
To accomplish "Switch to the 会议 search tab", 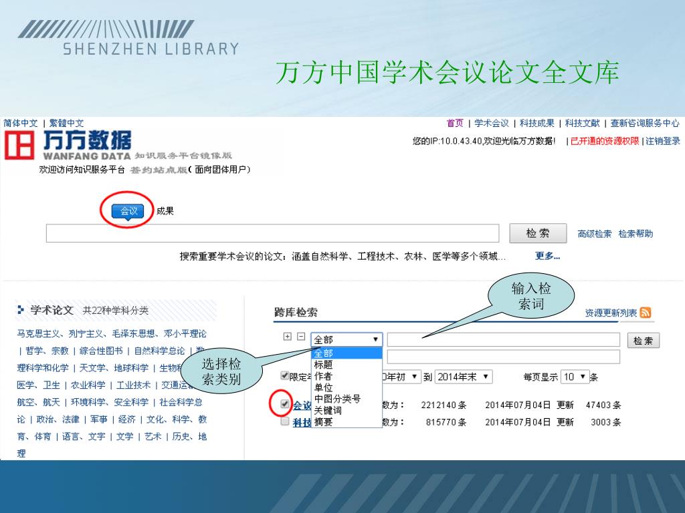I will (x=128, y=211).
